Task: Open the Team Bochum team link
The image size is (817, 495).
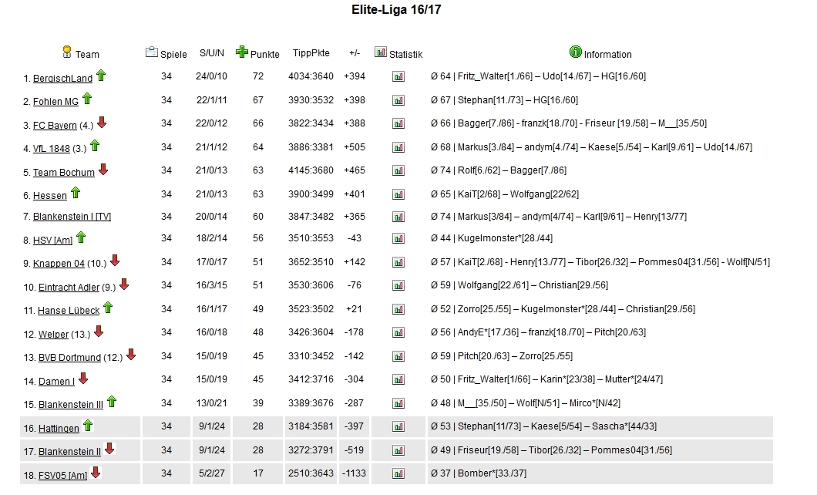Action: tap(63, 173)
